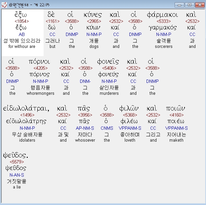The height and width of the screenshot is (205, 206).
Task: Minimize the Rev 22:15 analysis window
Action: 179,5
